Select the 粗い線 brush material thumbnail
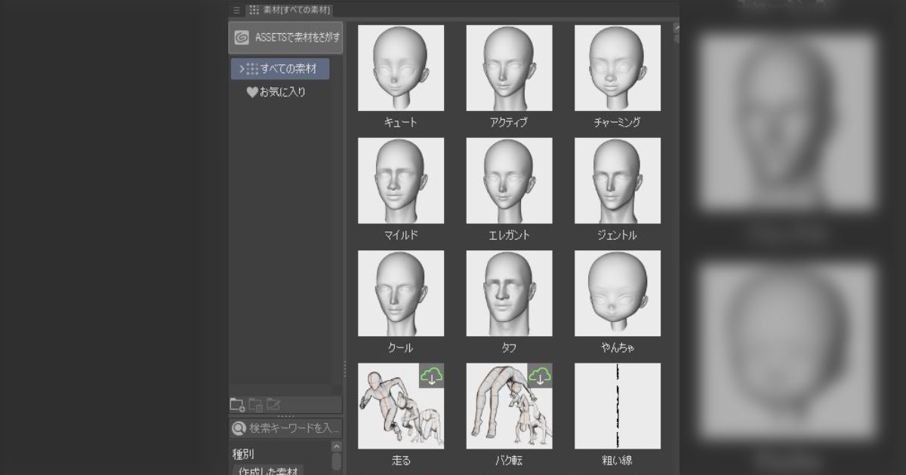The image size is (906, 475). (x=618, y=406)
